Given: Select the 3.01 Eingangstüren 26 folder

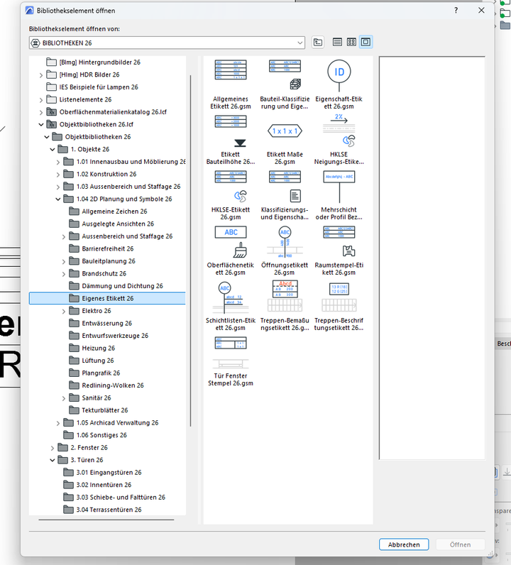Looking at the screenshot, I should tap(102, 473).
